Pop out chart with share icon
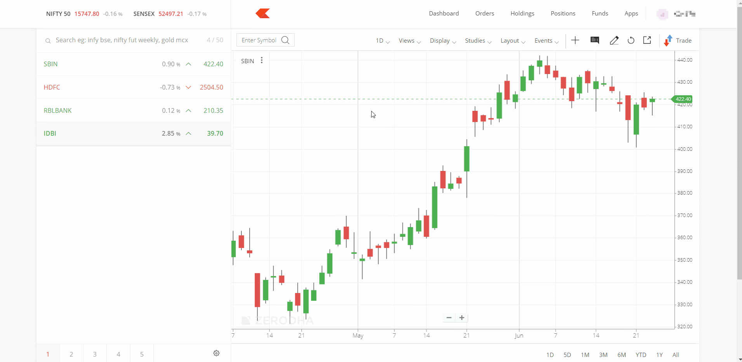The width and height of the screenshot is (742, 362). click(x=647, y=40)
